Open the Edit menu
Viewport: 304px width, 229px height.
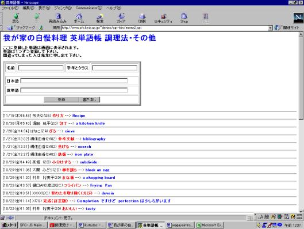28,8
